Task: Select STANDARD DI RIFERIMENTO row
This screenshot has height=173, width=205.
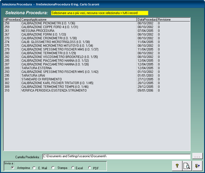Action: (x=97, y=79)
